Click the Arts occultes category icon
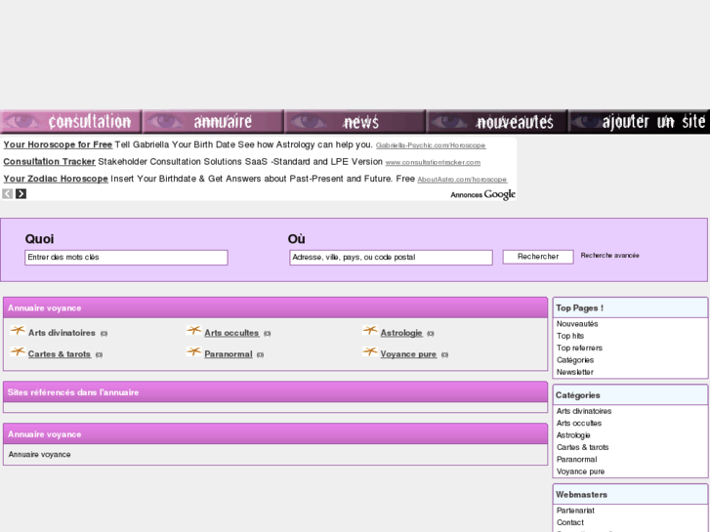The image size is (710, 532). tap(193, 331)
